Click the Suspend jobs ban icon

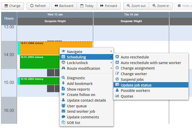click(x=117, y=79)
